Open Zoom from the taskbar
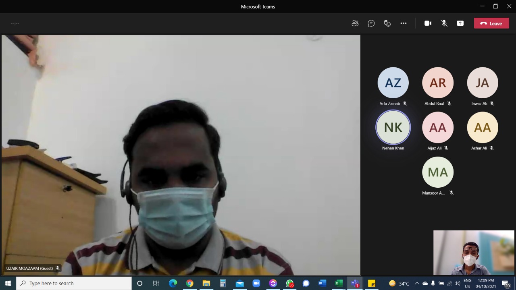The height and width of the screenshot is (290, 516). point(256,284)
